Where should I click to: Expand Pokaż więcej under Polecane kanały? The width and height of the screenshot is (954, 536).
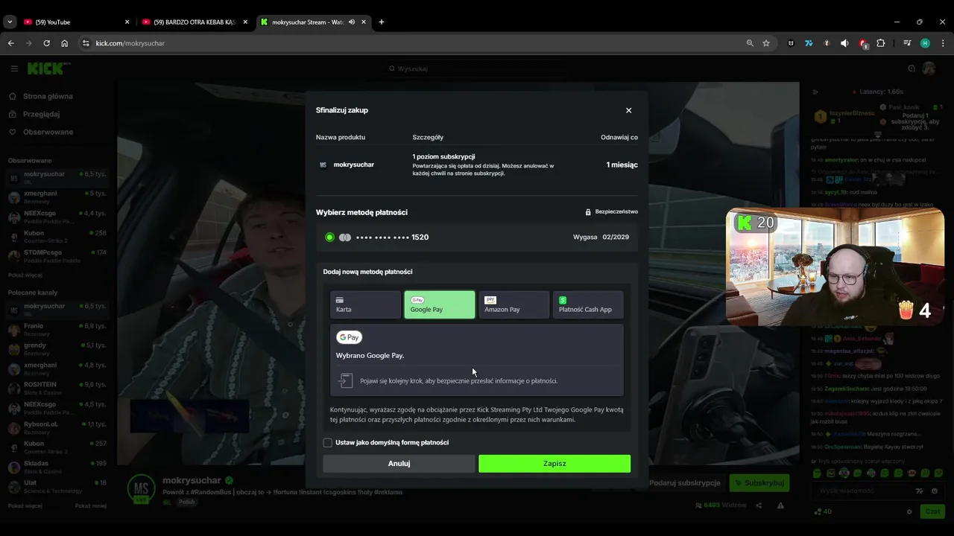(25, 505)
